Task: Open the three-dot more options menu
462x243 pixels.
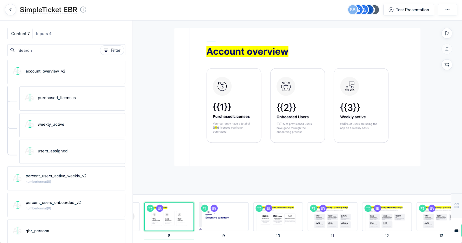Action: coord(447,10)
